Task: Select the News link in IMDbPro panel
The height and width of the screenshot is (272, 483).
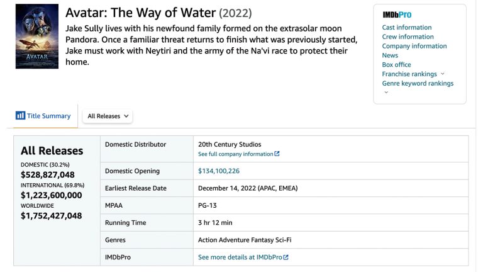Action: tap(390, 55)
